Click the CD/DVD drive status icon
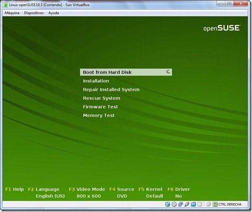252x212 pixels. pyautogui.click(x=174, y=205)
